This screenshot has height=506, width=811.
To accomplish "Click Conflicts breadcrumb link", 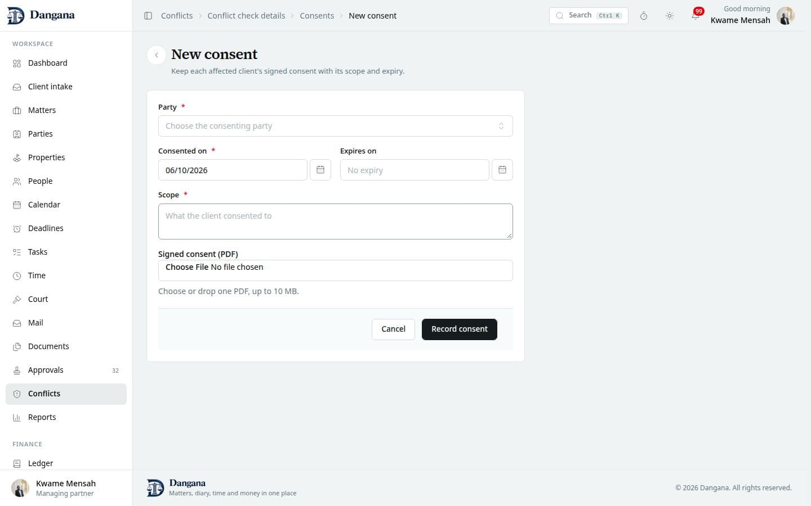I will coord(177,16).
